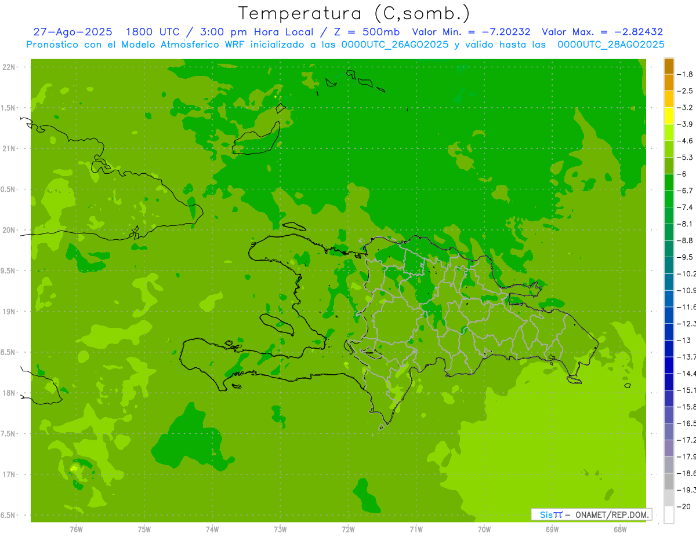
Task: Click the '-17.9' colorbar value
Action: [x=687, y=456]
